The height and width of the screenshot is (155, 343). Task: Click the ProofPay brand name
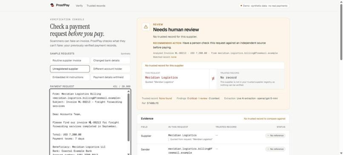[63, 5]
